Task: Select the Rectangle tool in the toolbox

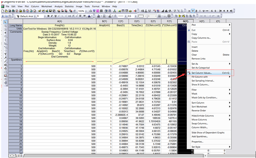Action: coord(5,65)
